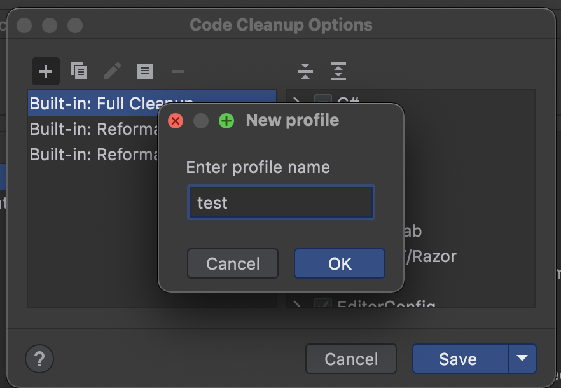
Task: Click the Save button
Action: (459, 359)
